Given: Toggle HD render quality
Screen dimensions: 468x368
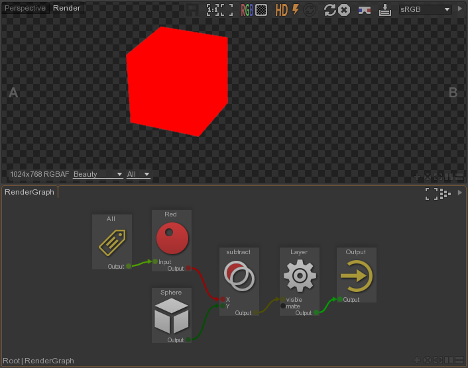Looking at the screenshot, I should [282, 9].
